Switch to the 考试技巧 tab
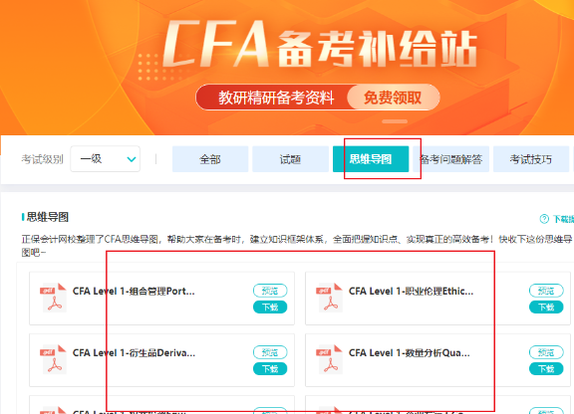The height and width of the screenshot is (414, 574). click(x=531, y=159)
